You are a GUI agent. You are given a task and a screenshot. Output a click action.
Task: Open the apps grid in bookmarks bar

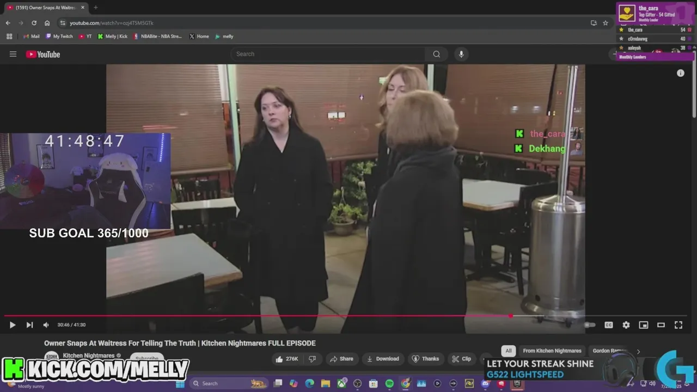coord(9,36)
